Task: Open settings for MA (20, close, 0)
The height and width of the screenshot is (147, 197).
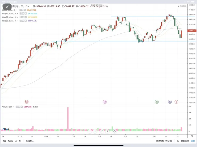Action: click(23, 17)
